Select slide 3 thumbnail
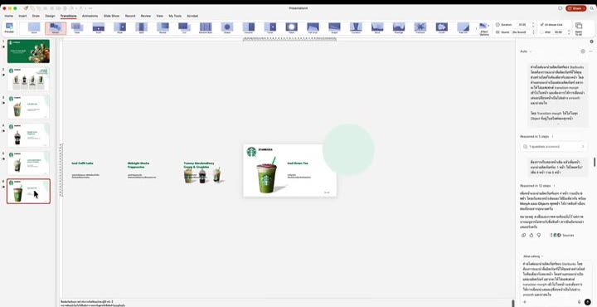Image resolution: width=597 pixels, height=307 pixels. point(28,107)
